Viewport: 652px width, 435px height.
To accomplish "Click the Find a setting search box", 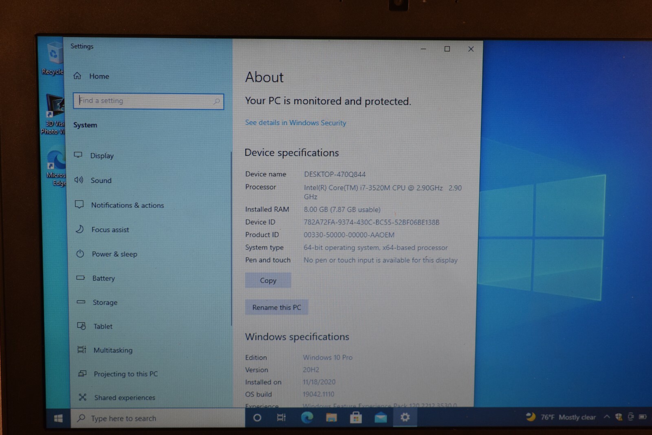I will coord(148,101).
